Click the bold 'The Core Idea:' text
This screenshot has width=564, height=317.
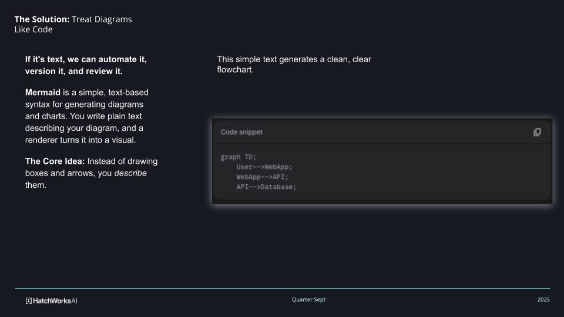coord(55,161)
